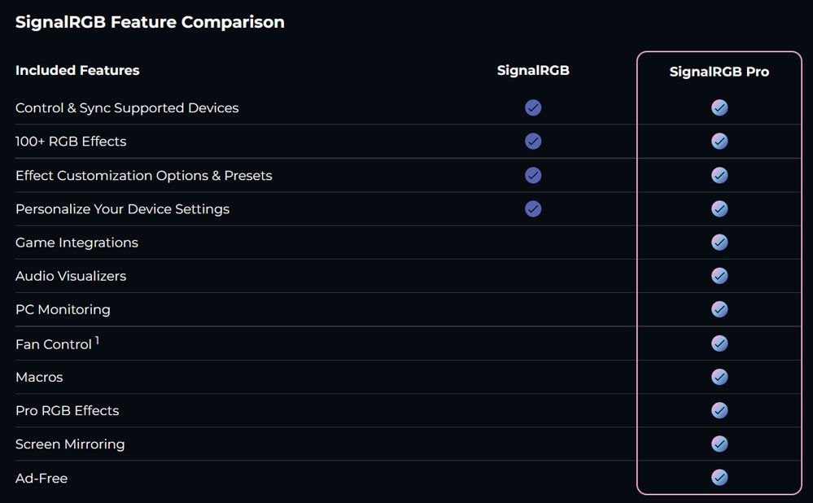Click SignalRGB checkmark for 100+ RGB Effects
Screen dimensions: 813x503
(x=533, y=142)
